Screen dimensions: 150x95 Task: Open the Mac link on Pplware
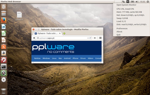[x=60, y=58]
